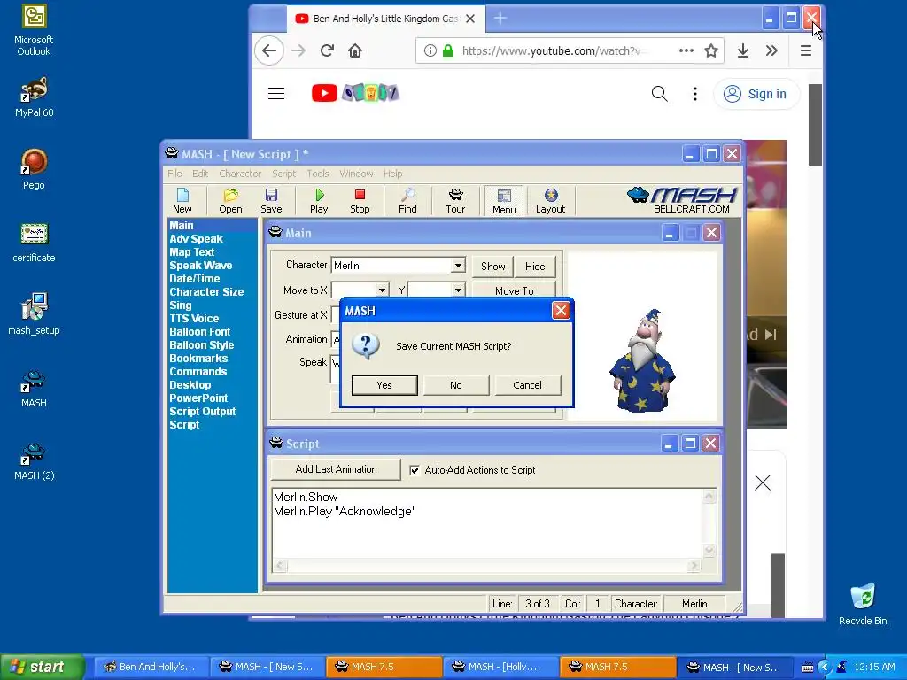Select Speak Wave in the sidebar
Screen dimensions: 907x680
click(x=201, y=266)
